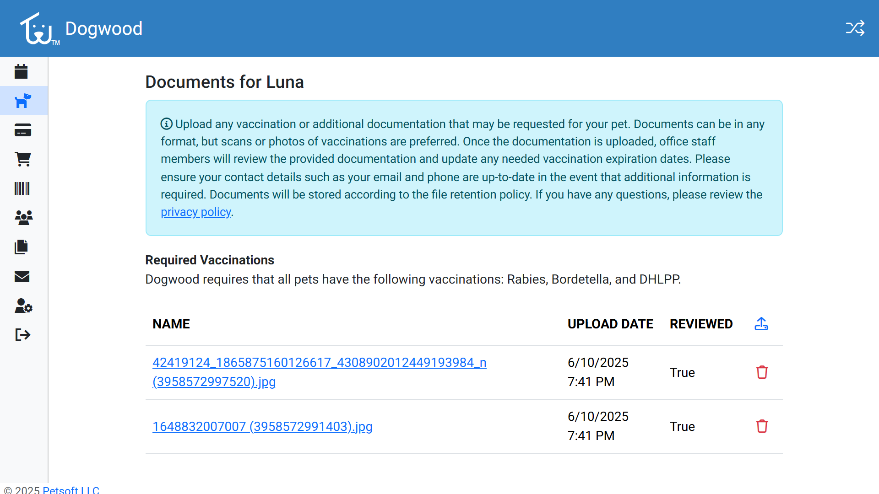The width and height of the screenshot is (879, 494).
Task: Open the group people sidebar icon
Action: [23, 218]
